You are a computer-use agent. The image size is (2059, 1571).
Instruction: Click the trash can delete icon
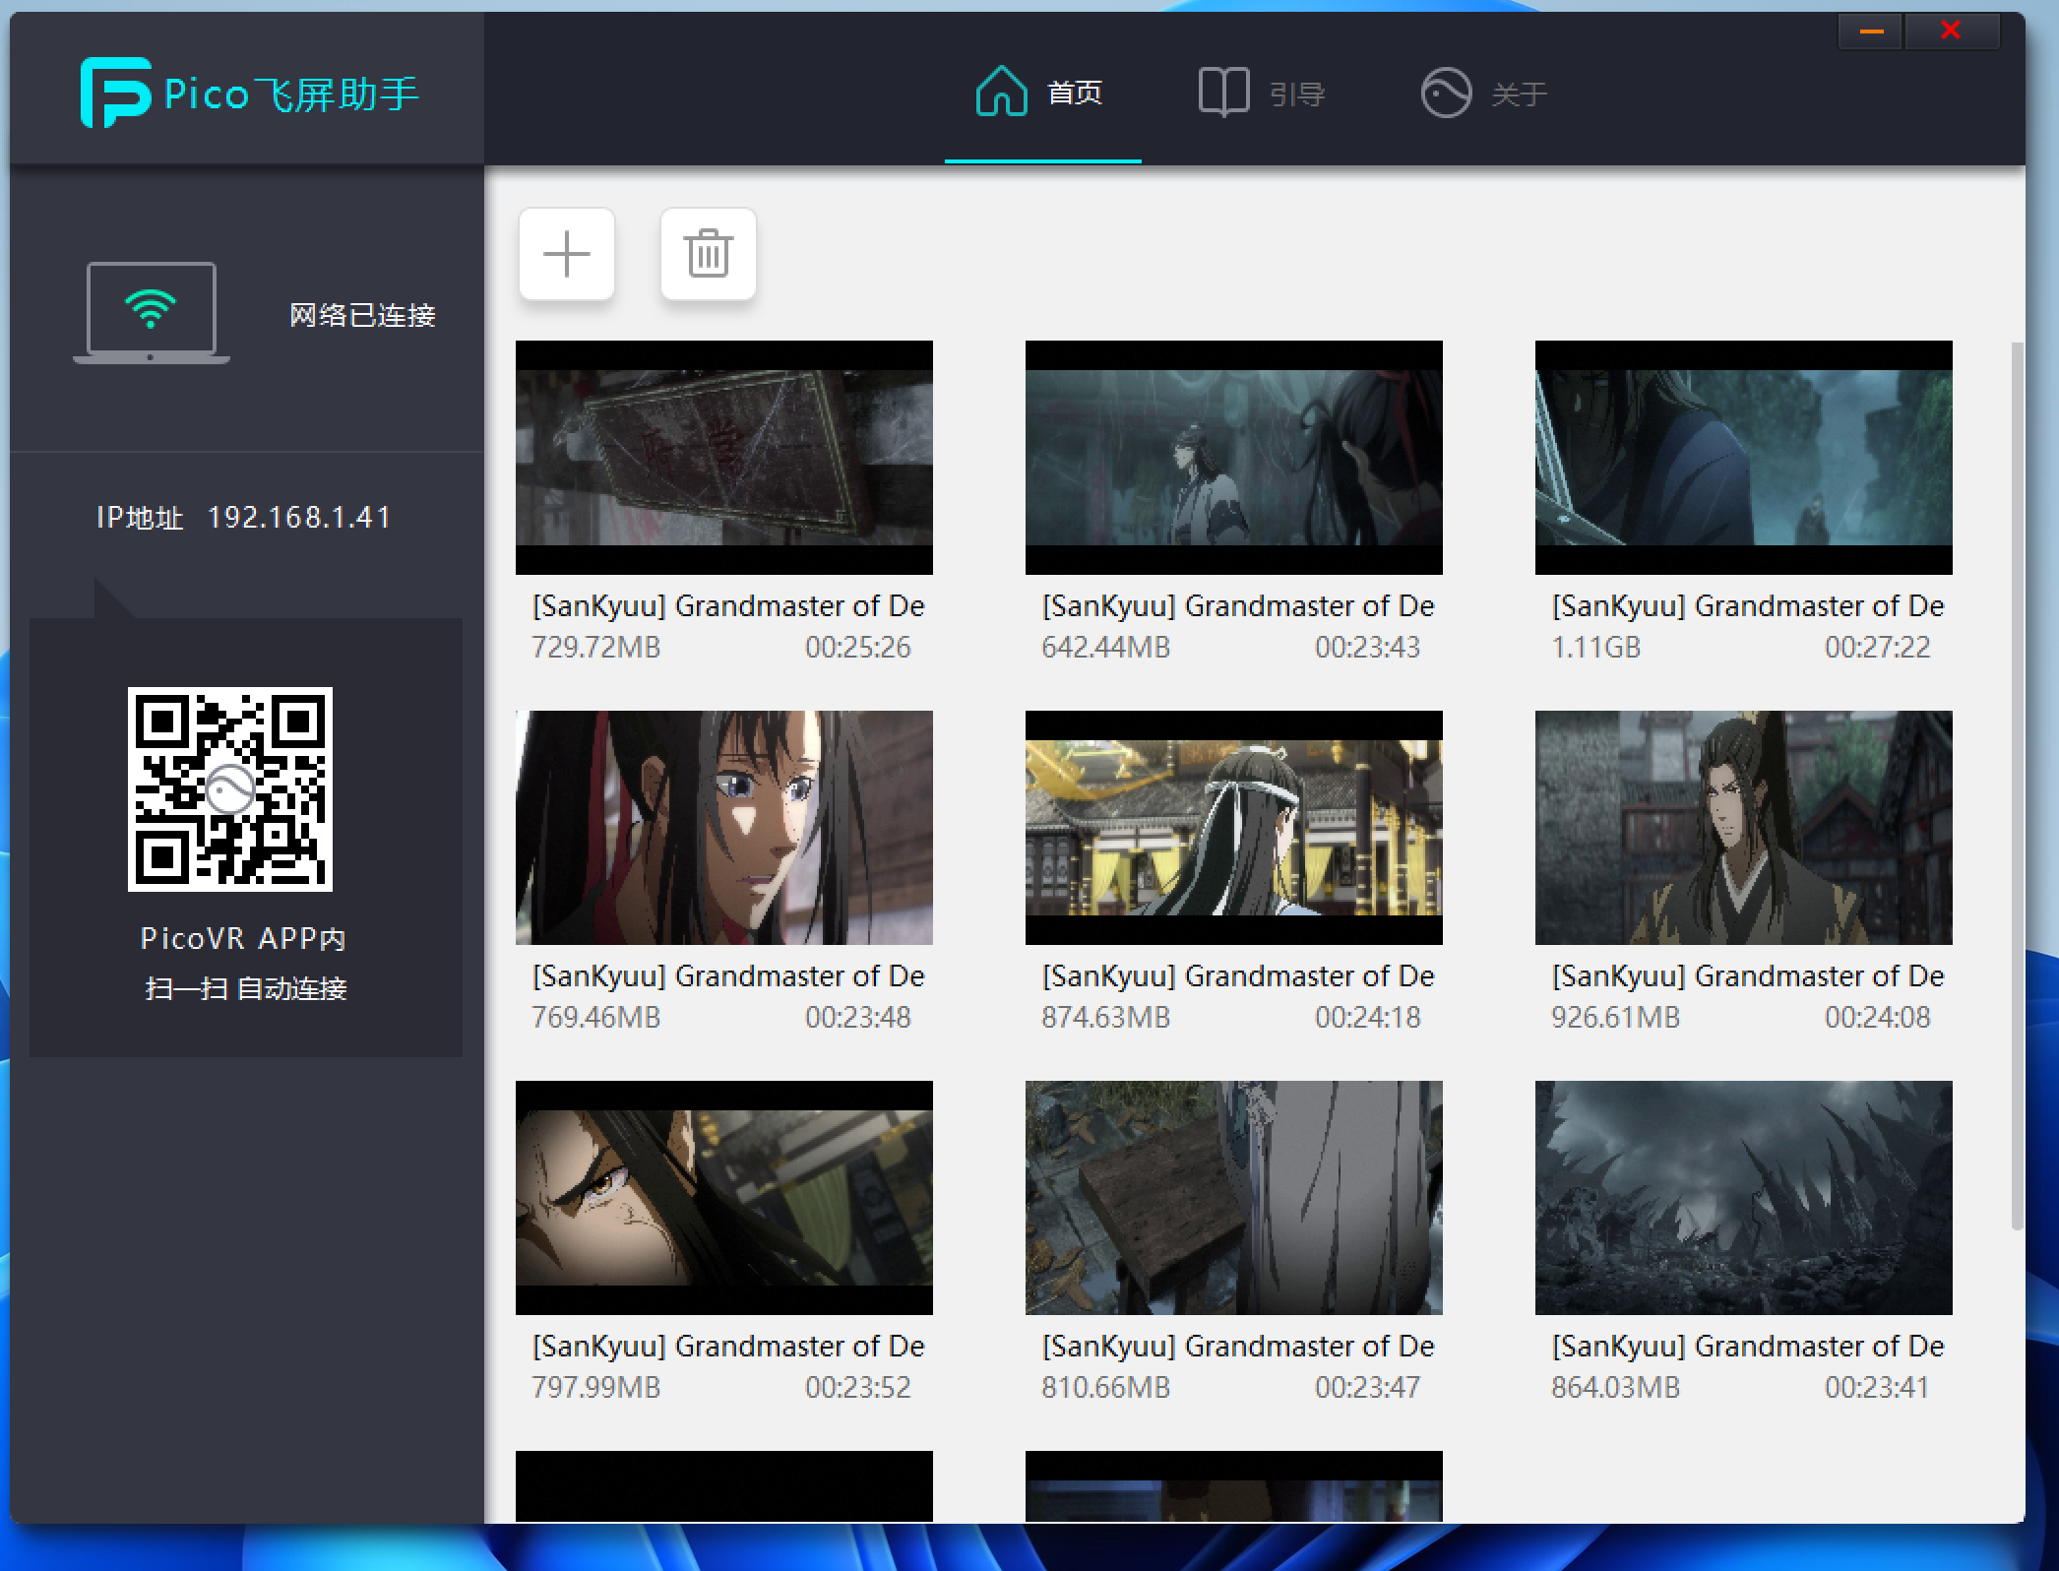(x=708, y=255)
